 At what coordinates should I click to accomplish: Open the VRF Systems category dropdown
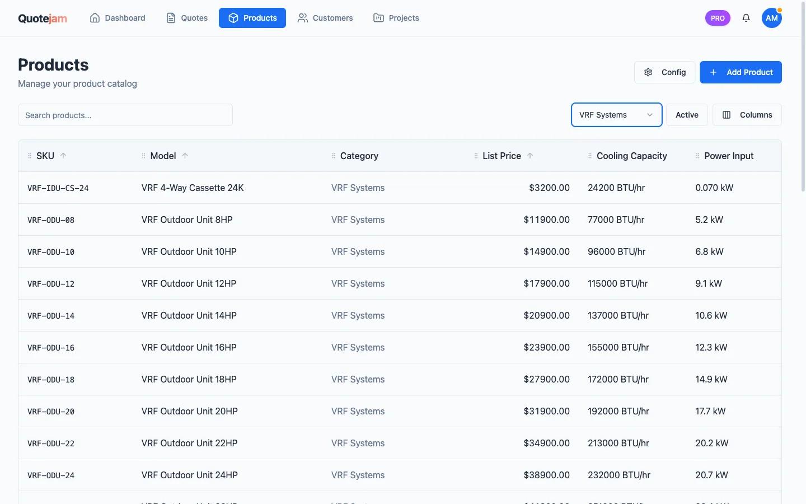coord(616,115)
